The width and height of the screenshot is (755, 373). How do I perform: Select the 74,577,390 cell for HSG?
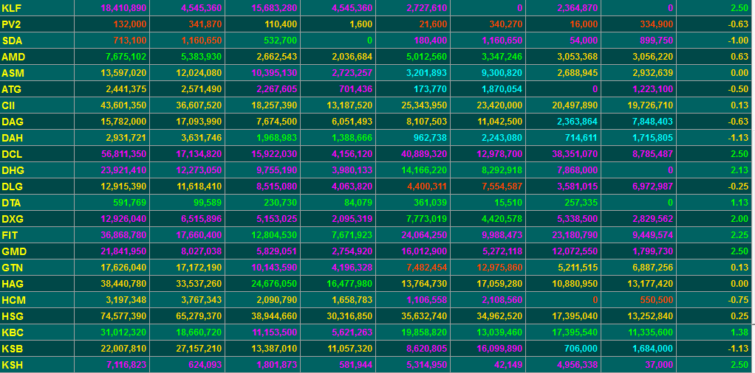(124, 317)
